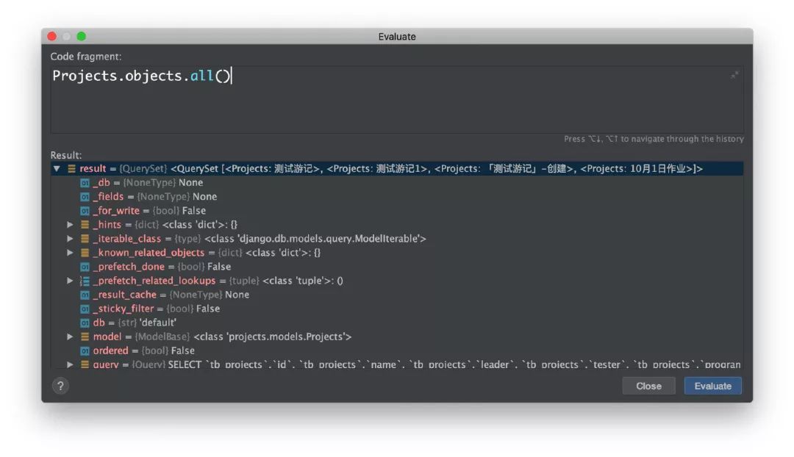Expand the model node
794x457 pixels.
[71, 337]
